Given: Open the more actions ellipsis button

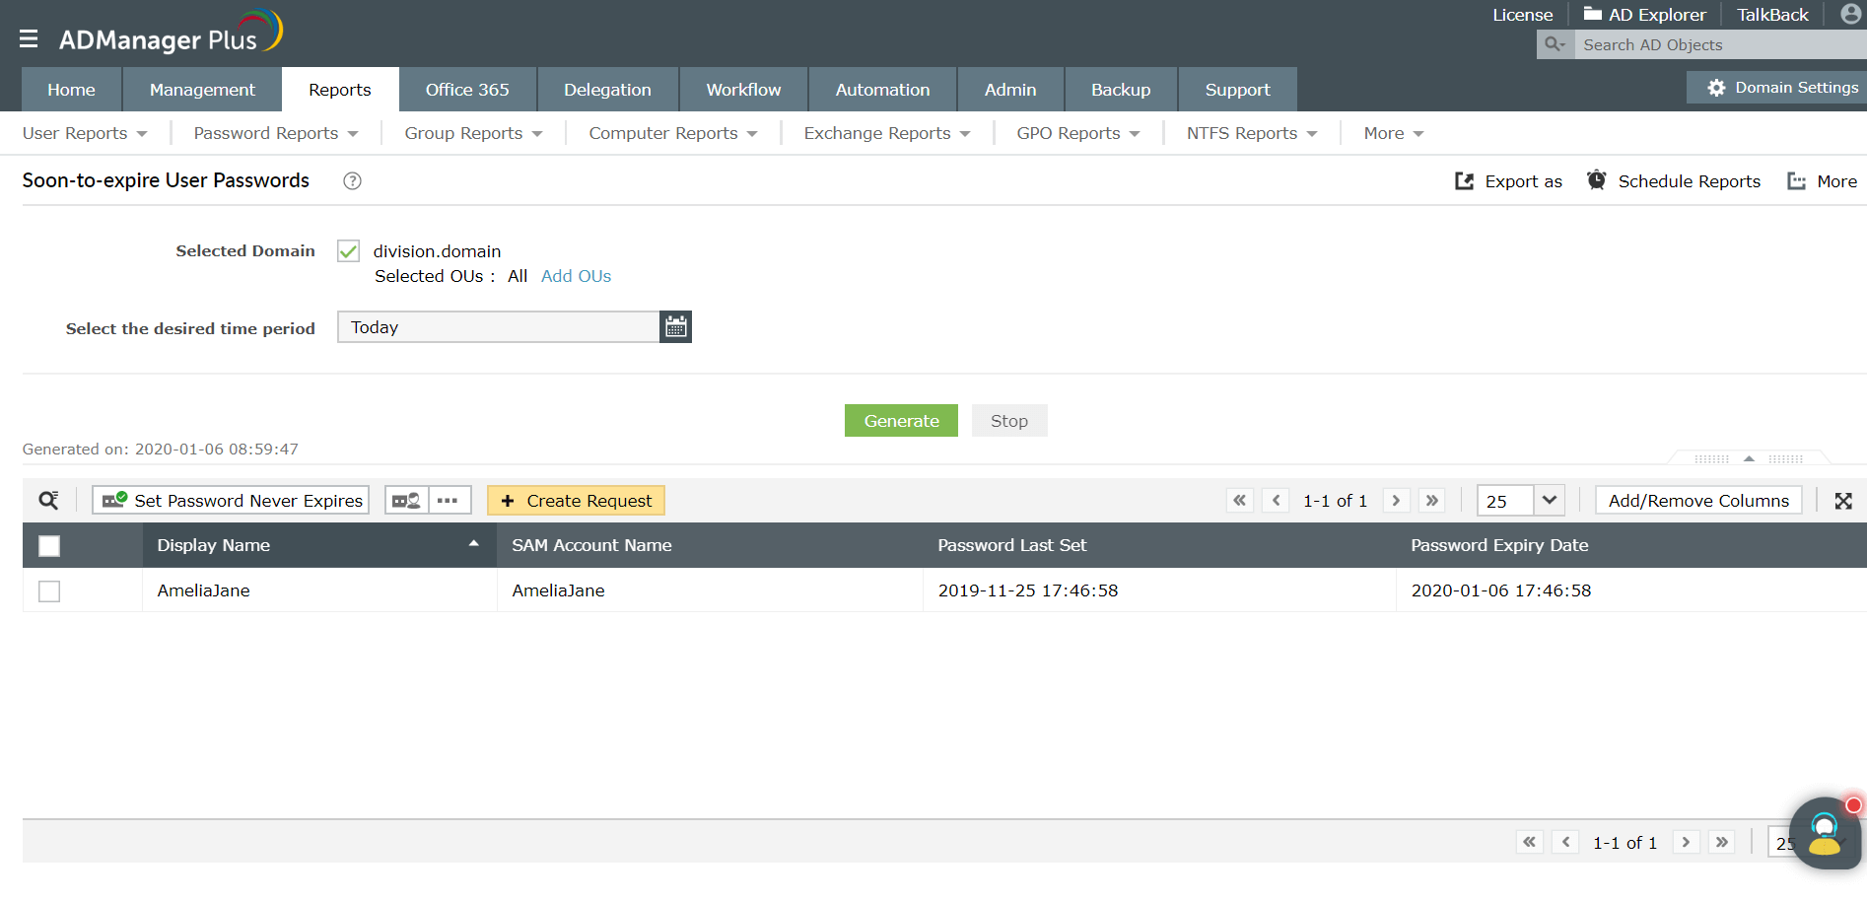Looking at the screenshot, I should (x=449, y=501).
